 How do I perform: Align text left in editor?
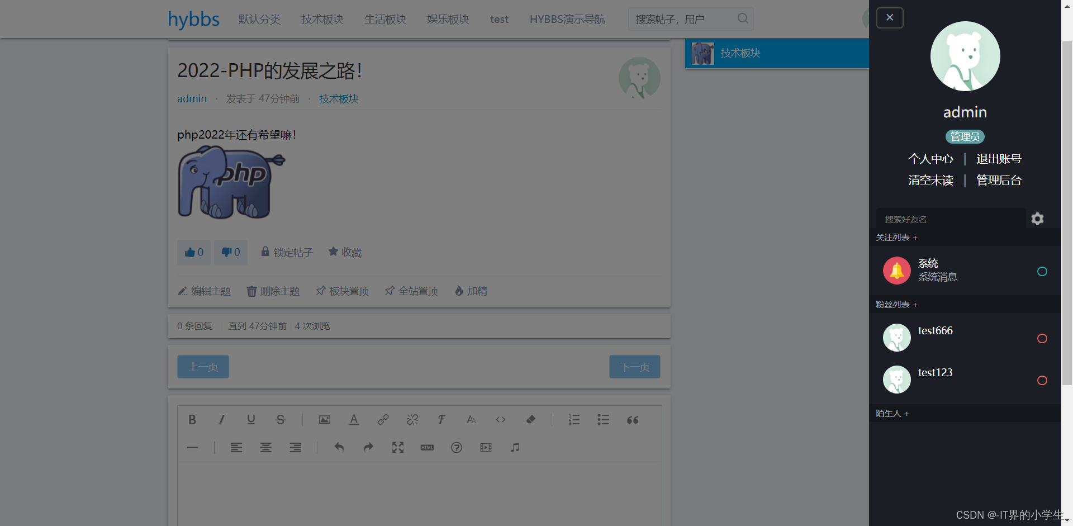coord(236,448)
